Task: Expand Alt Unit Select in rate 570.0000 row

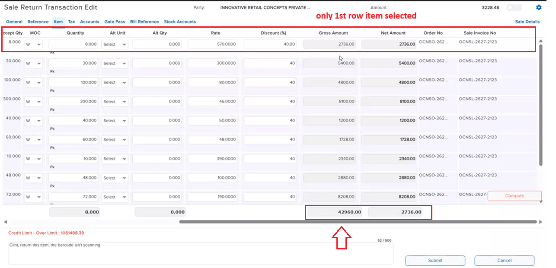Action: [115, 44]
